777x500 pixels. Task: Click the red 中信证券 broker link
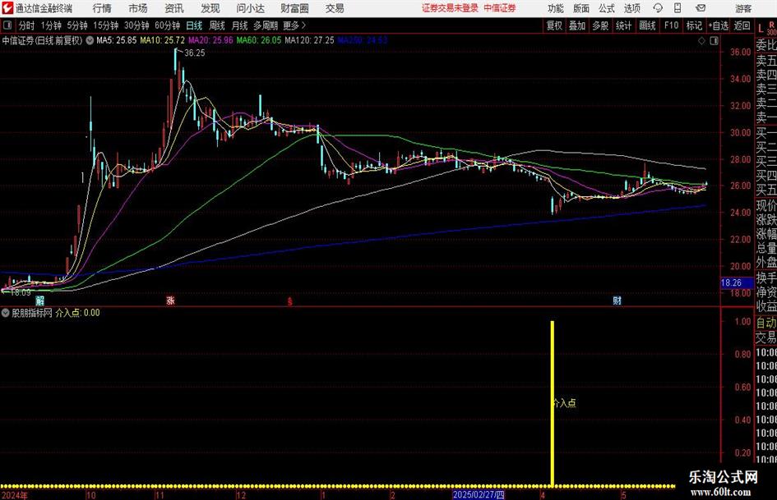point(500,8)
